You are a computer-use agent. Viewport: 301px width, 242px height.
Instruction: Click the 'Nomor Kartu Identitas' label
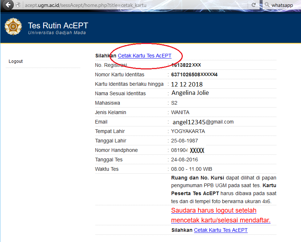coord(120,74)
